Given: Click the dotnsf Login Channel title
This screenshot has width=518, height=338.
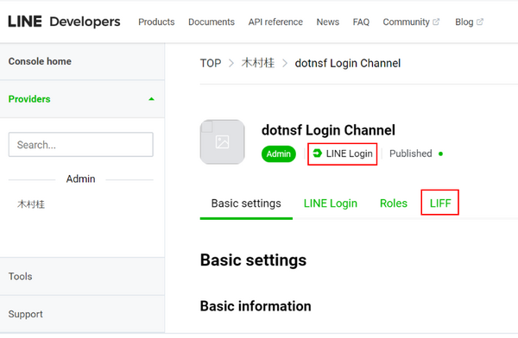Looking at the screenshot, I should click(x=328, y=130).
